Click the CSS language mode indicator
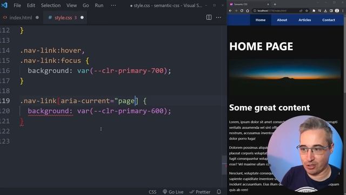 click(x=152, y=192)
